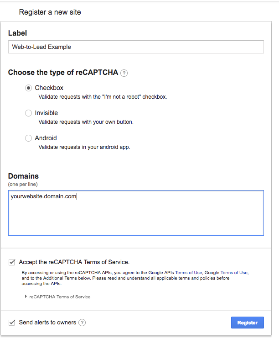Click the reCAPTCHA Terms of Service expander text
The height and width of the screenshot is (339, 279).
[60, 297]
